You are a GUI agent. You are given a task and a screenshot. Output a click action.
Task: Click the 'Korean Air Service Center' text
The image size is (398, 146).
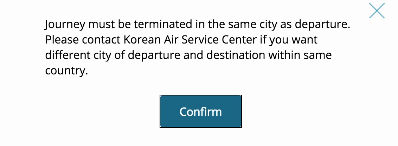click(x=190, y=40)
